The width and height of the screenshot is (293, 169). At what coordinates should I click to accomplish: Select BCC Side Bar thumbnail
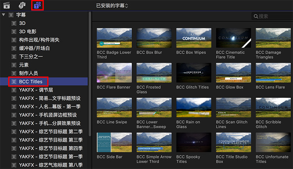(114, 142)
